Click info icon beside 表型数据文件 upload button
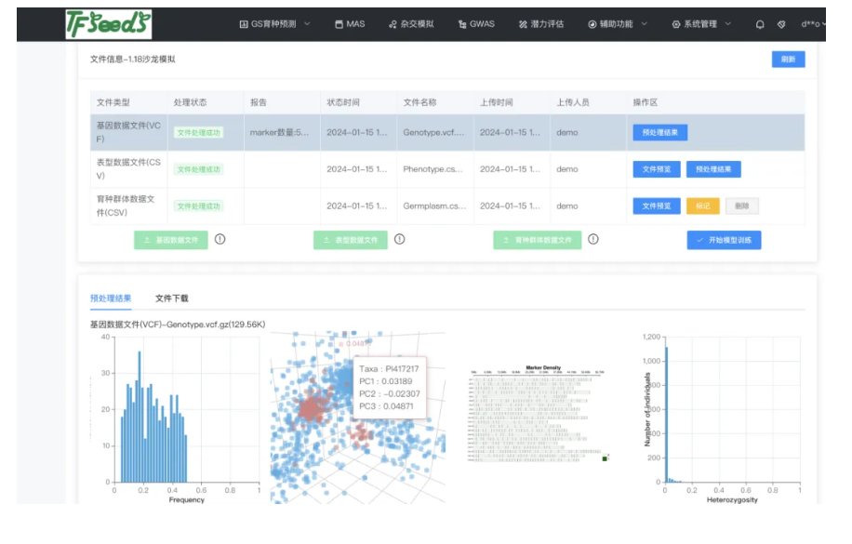This screenshot has width=852, height=544. pos(400,239)
